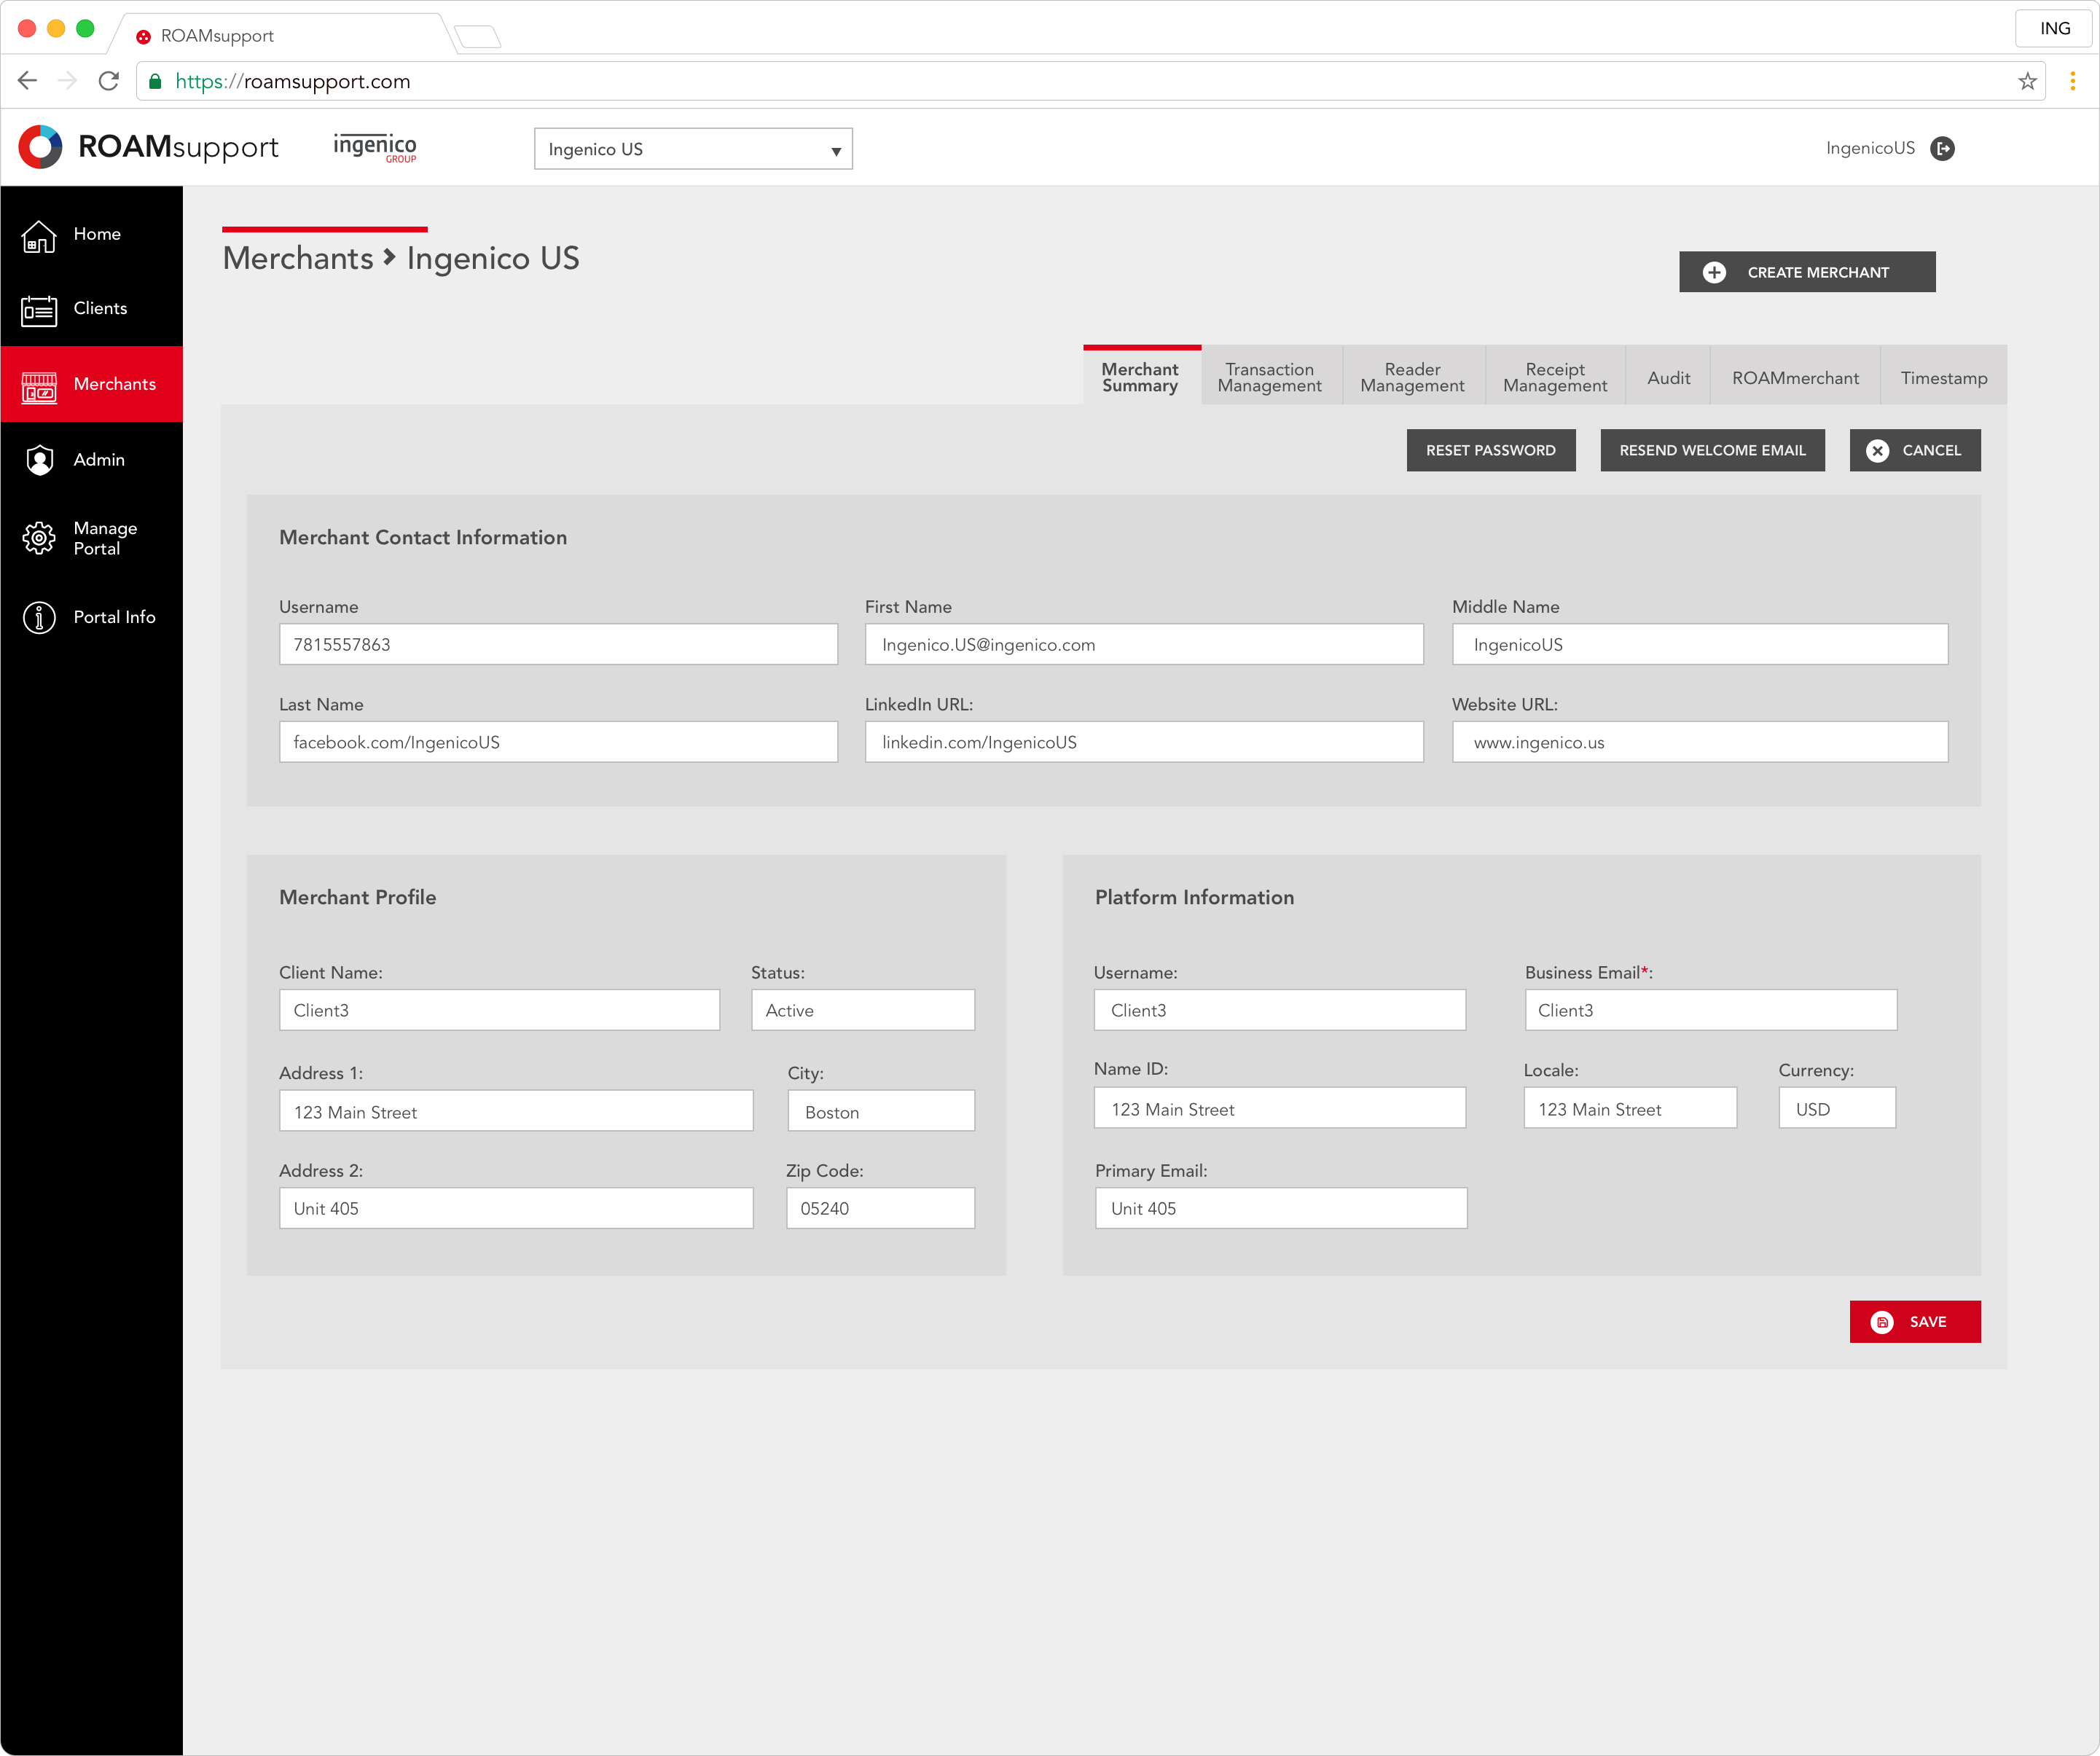The height and width of the screenshot is (1756, 2100).
Task: Click the Ingenico Group logo
Action: 375,148
